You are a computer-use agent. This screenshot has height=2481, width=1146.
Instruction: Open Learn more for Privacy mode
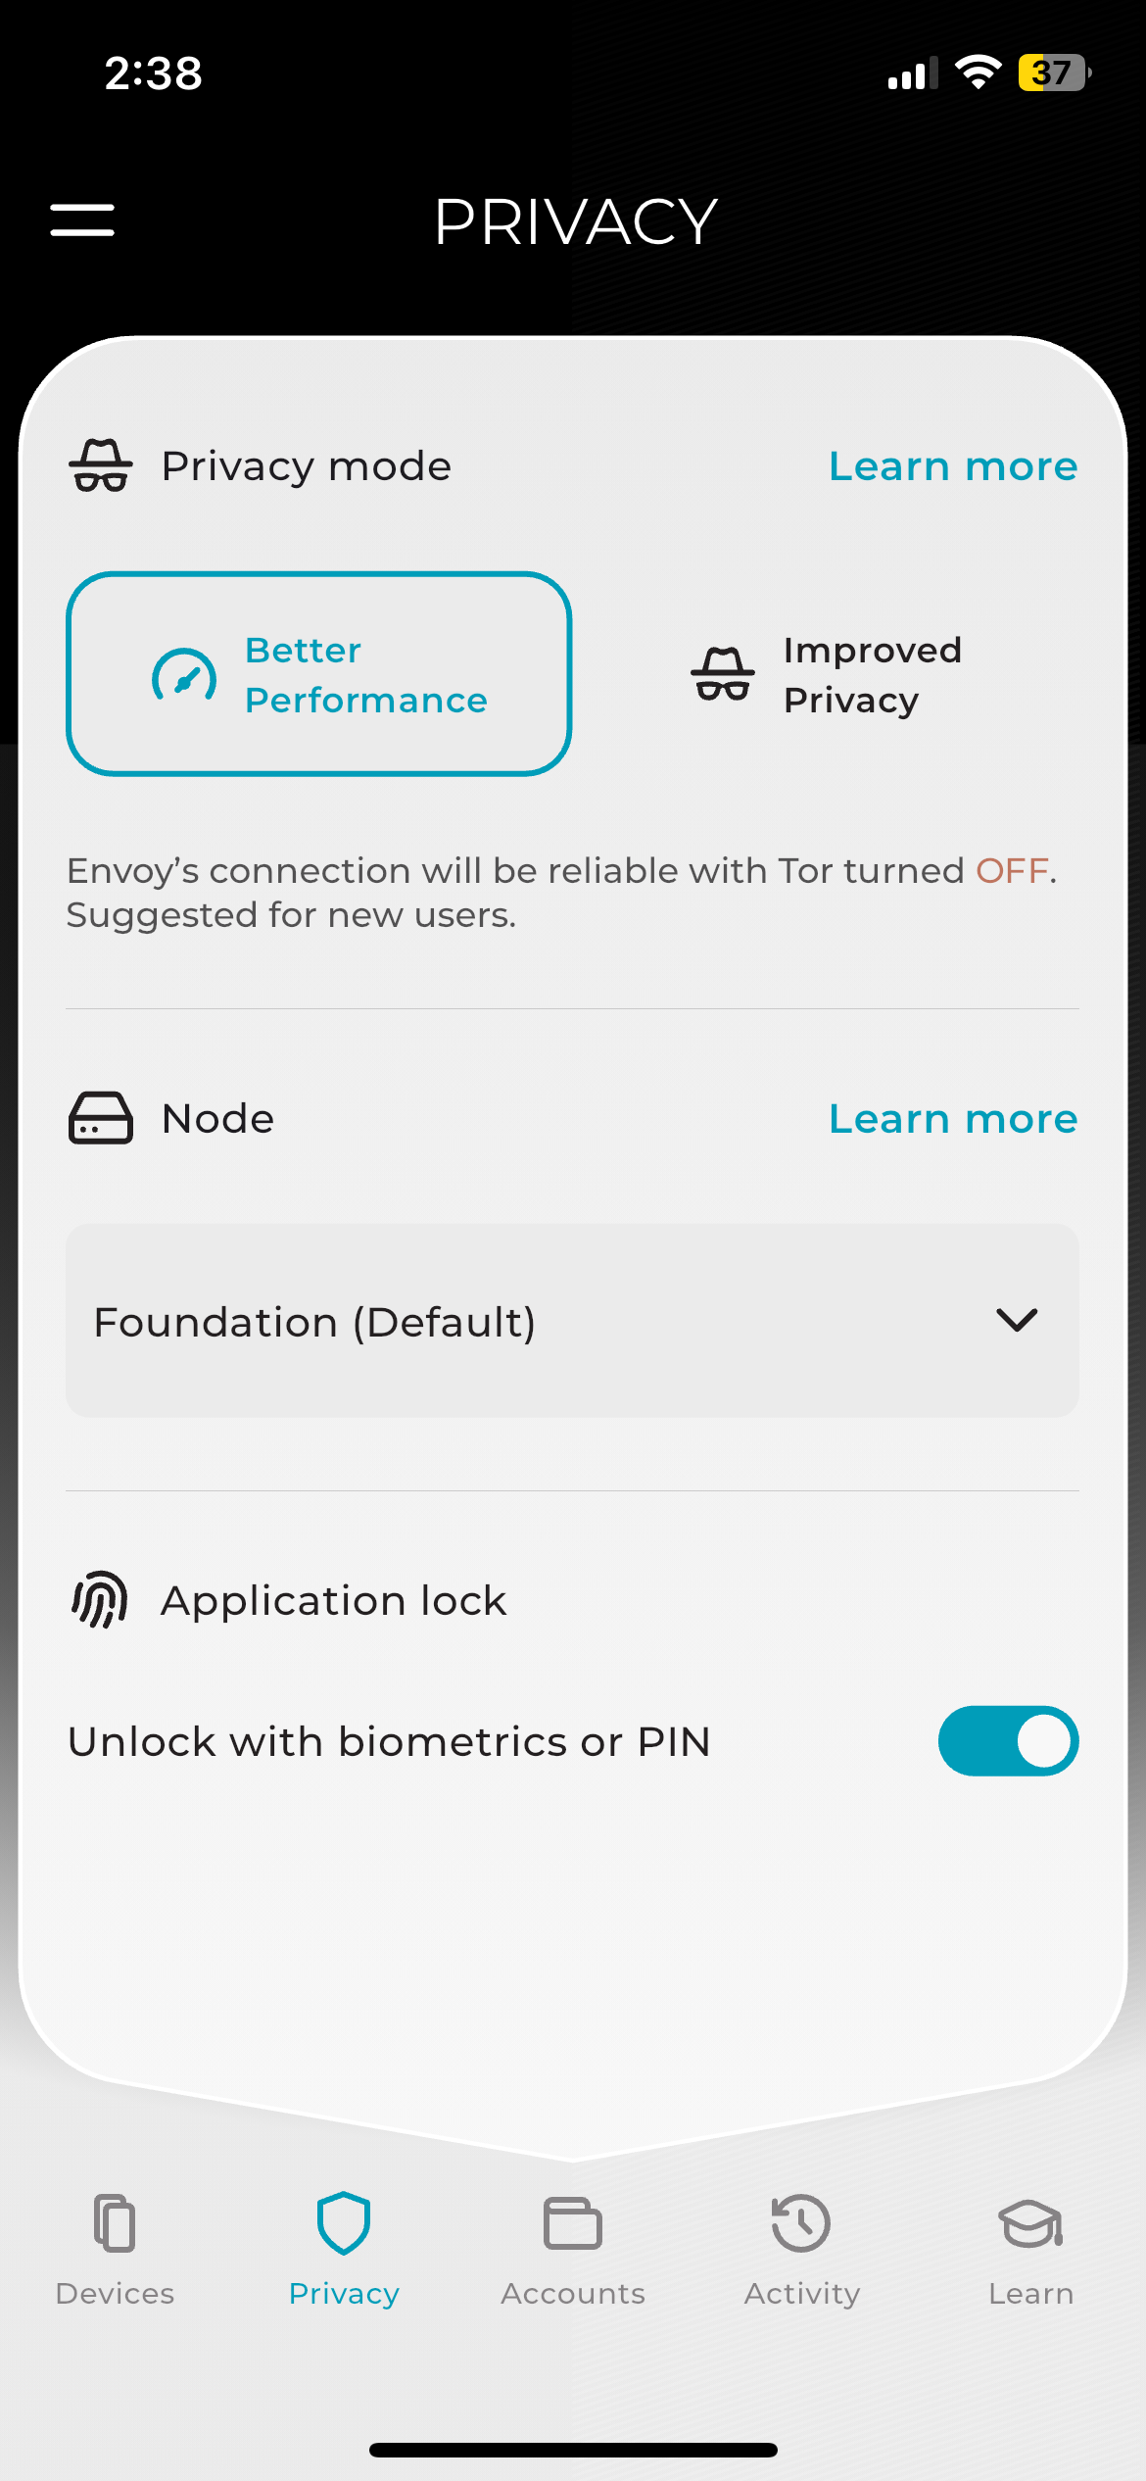(x=953, y=466)
